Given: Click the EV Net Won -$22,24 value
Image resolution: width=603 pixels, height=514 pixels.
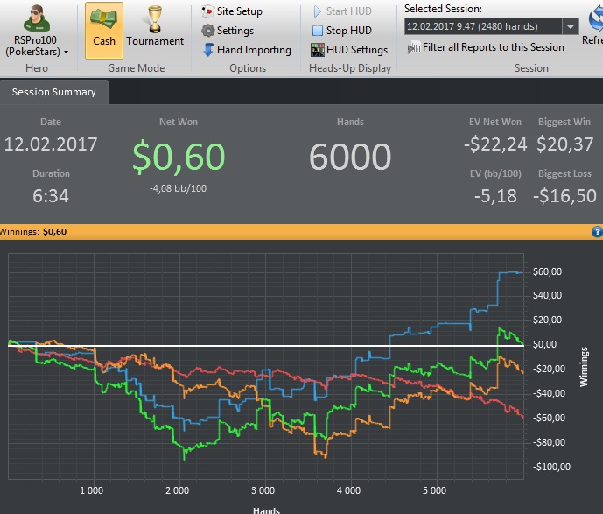Looking at the screenshot, I should (495, 144).
